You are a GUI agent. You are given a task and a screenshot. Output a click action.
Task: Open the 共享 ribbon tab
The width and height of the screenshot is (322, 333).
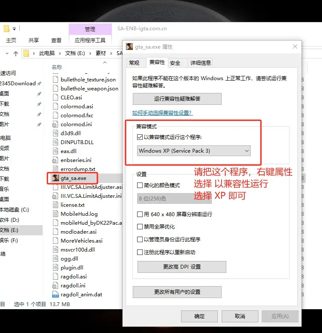click(x=34, y=40)
